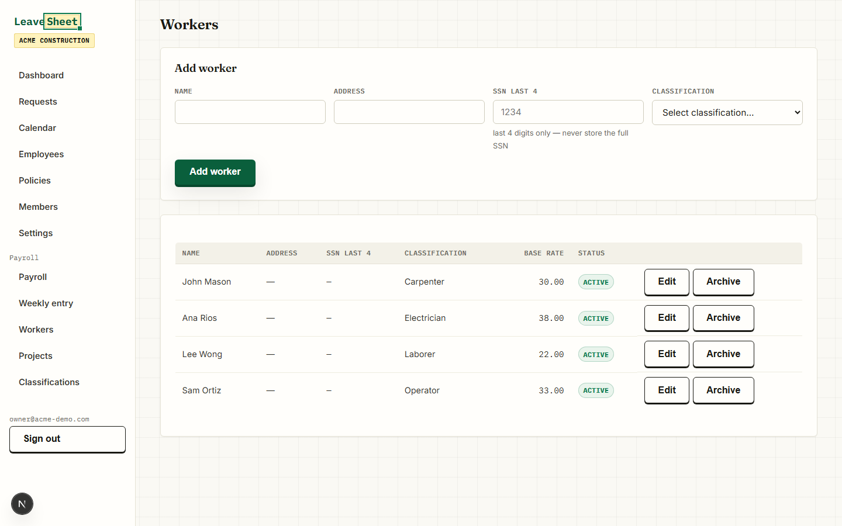Click the Operator classification cell

[x=422, y=390]
